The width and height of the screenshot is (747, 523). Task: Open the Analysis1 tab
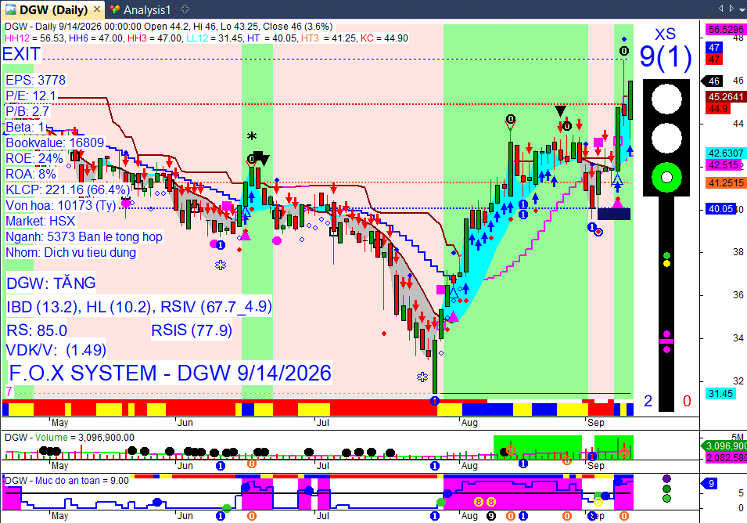click(x=140, y=9)
